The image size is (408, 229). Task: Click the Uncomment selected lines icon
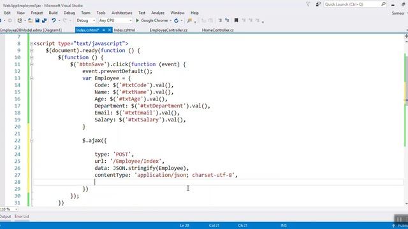pyautogui.click(x=227, y=20)
